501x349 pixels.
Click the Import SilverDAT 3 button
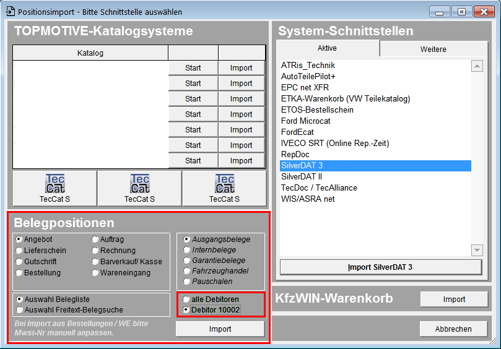pos(380,267)
